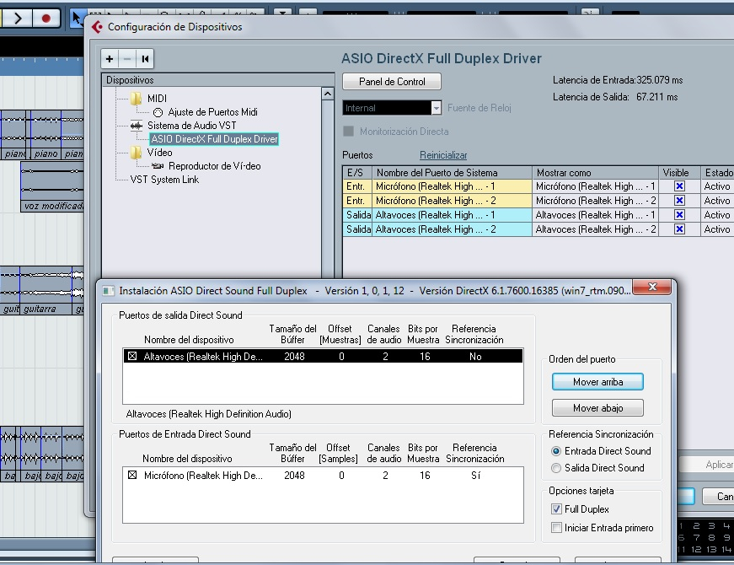Image resolution: width=734 pixels, height=565 pixels.
Task: Click the waveform icon for Sistema de Audio VST
Action: coord(136,126)
